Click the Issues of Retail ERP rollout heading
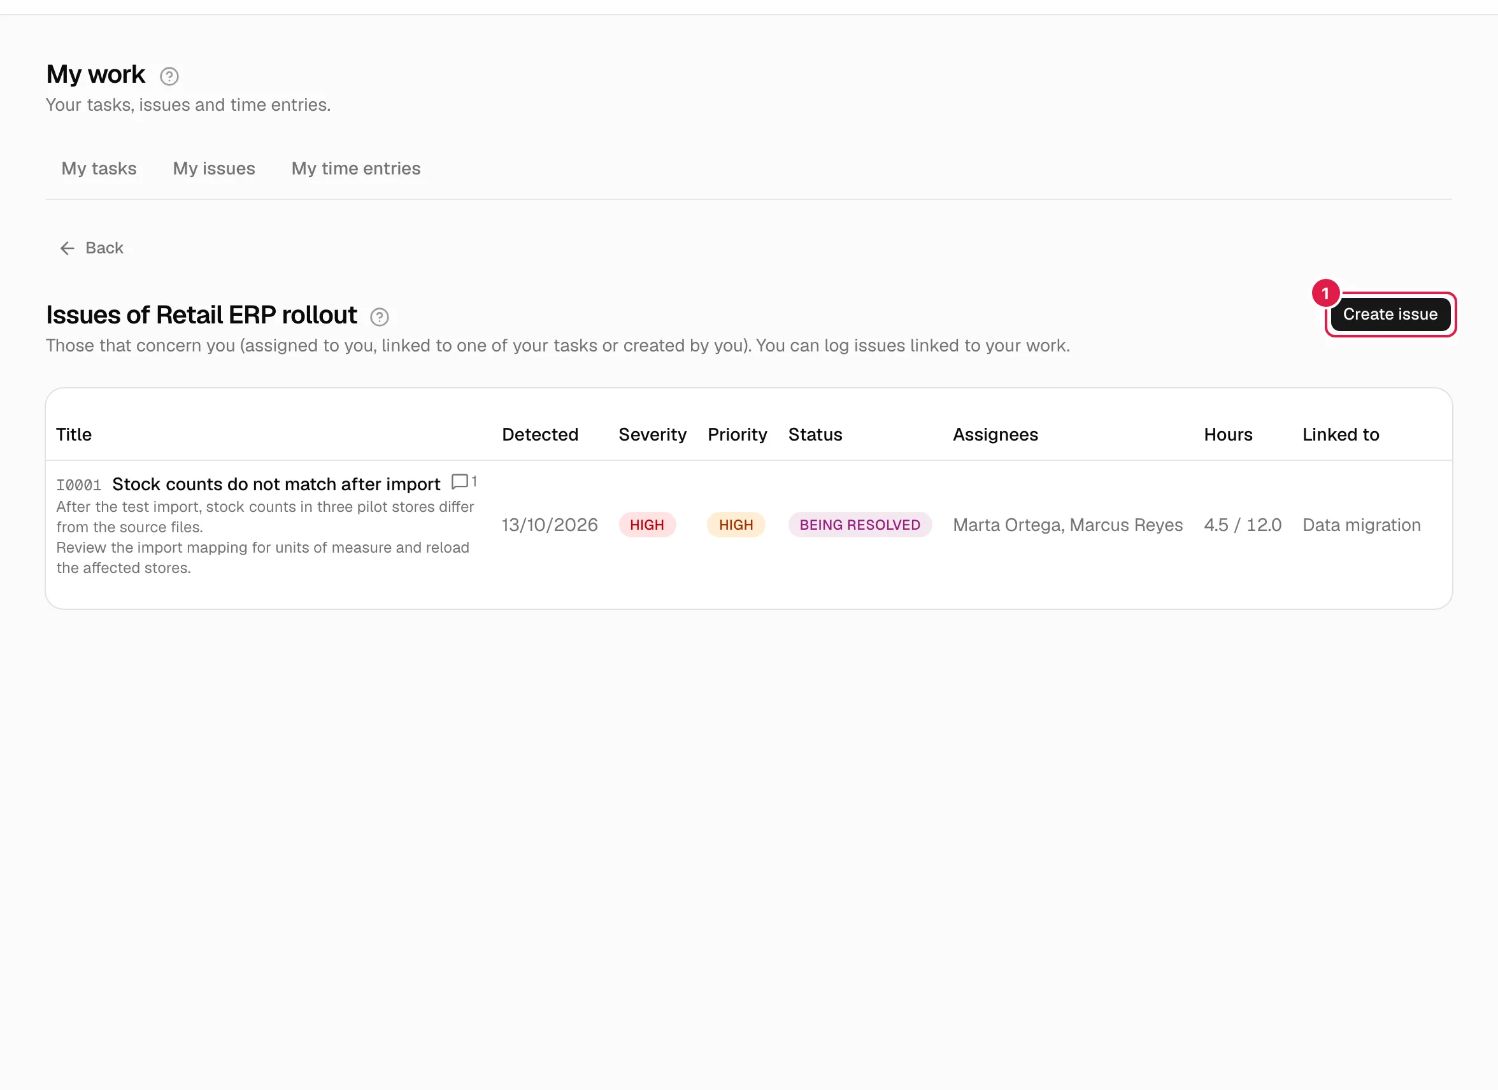Image resolution: width=1498 pixels, height=1090 pixels. pos(201,315)
